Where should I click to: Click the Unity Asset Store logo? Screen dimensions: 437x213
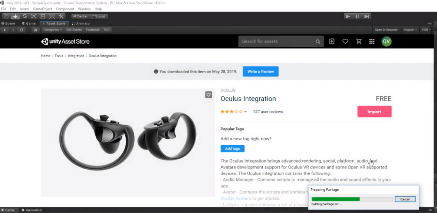(65, 42)
